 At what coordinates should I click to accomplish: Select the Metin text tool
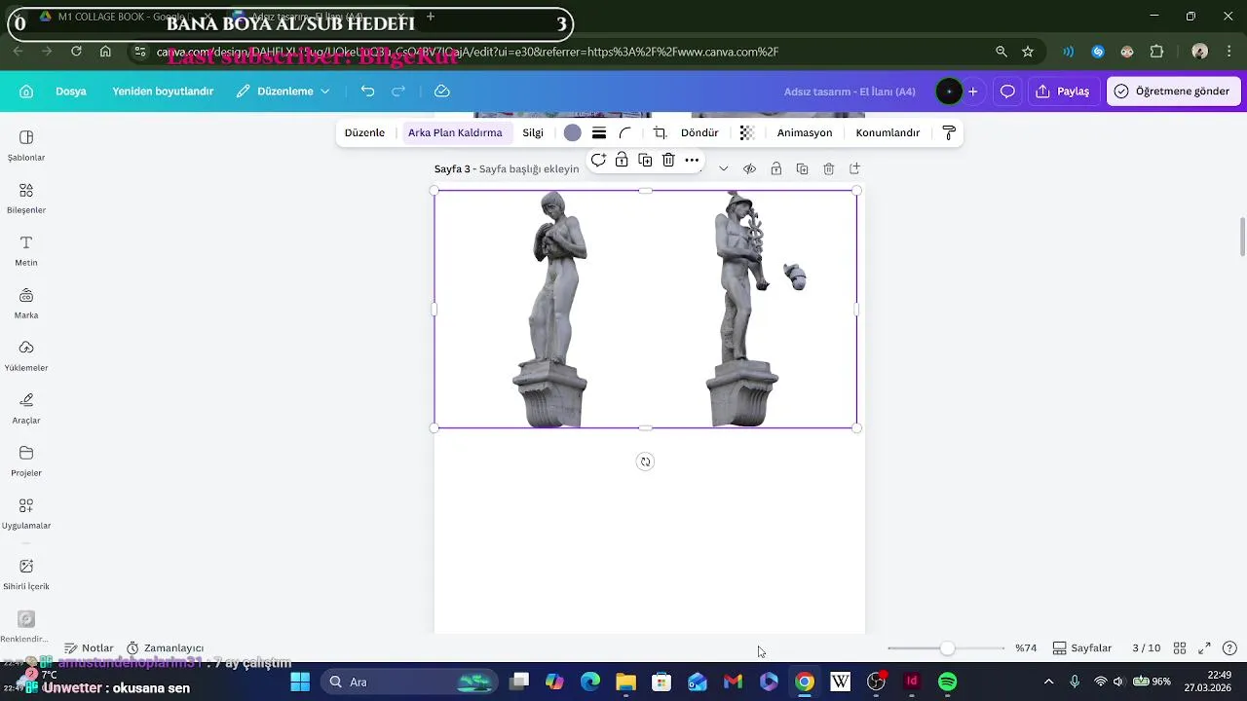pyautogui.click(x=26, y=250)
